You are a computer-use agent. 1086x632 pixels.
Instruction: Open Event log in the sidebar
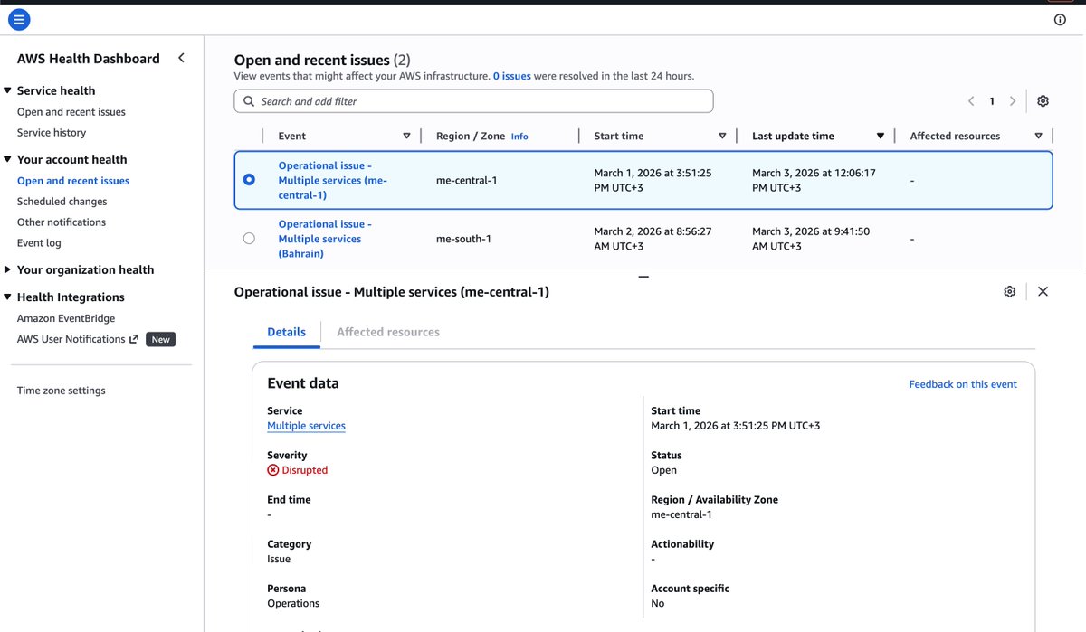[x=39, y=243]
